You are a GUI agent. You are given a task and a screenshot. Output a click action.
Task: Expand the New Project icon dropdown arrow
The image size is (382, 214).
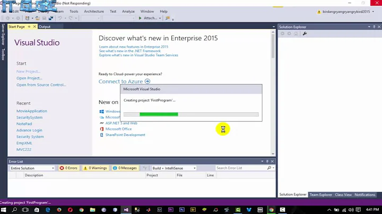click(32, 18)
